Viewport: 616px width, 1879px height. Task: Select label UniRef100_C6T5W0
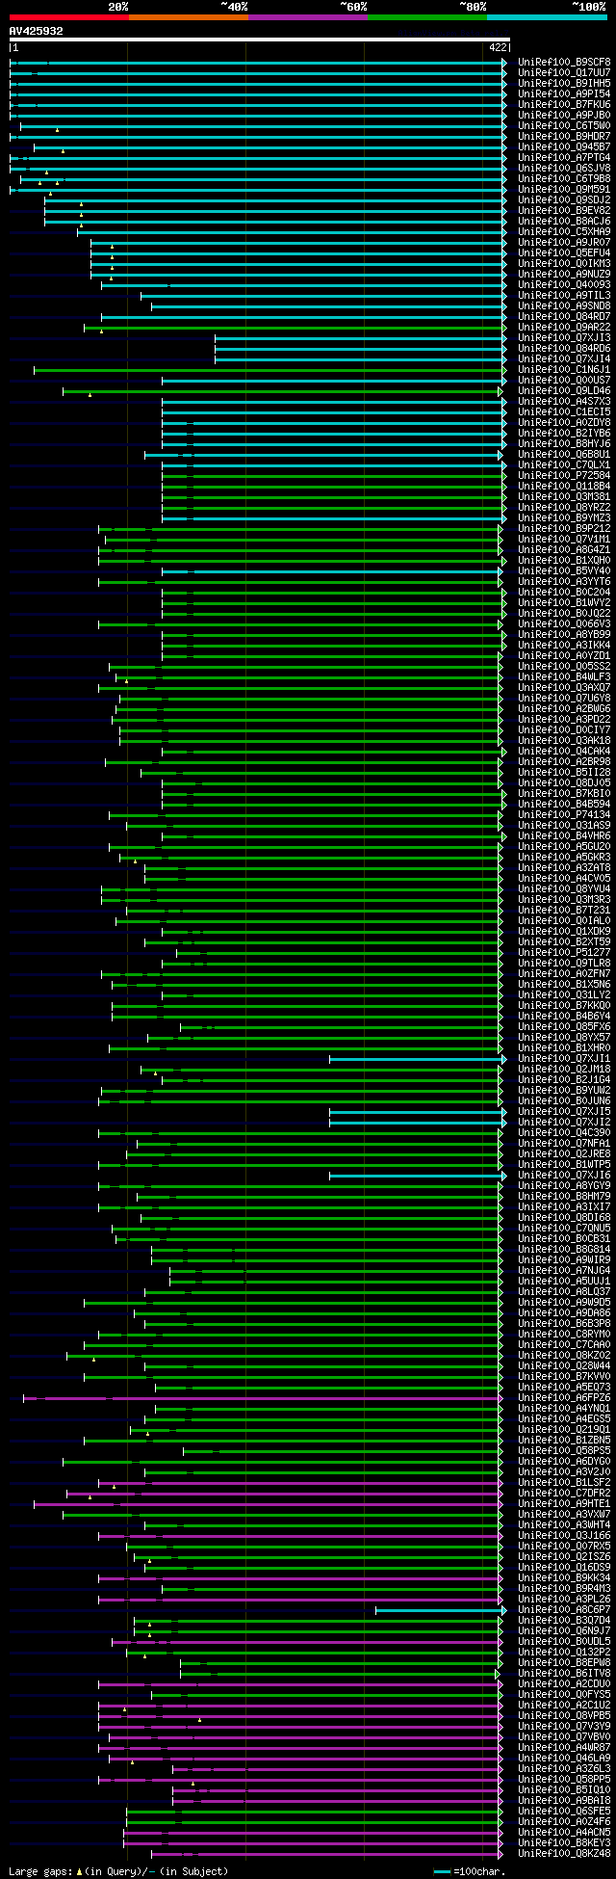[564, 126]
